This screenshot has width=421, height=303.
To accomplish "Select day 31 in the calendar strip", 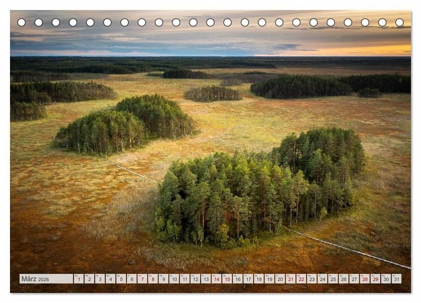I will click(x=396, y=279).
